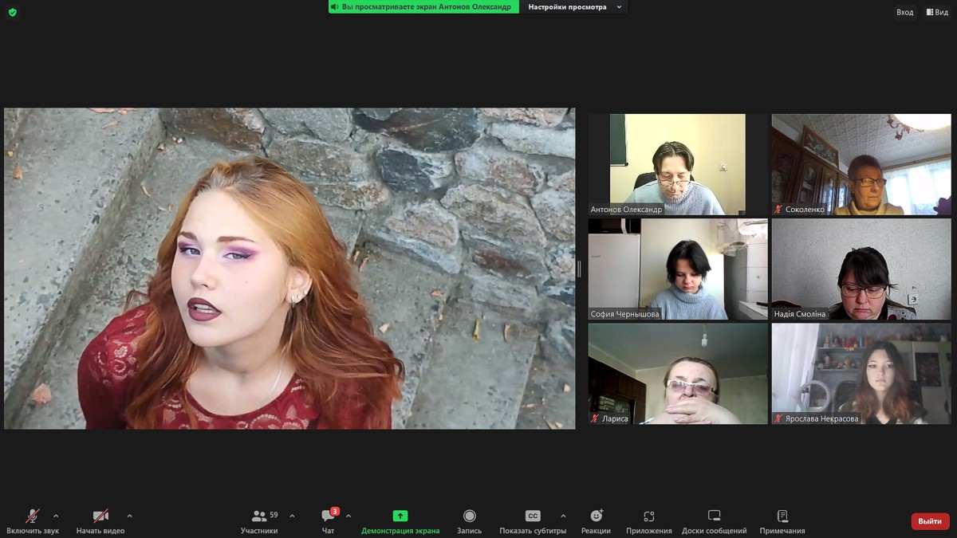Open "Приложения" apps panel
Viewport: 957px width, 538px height.
tap(649, 521)
